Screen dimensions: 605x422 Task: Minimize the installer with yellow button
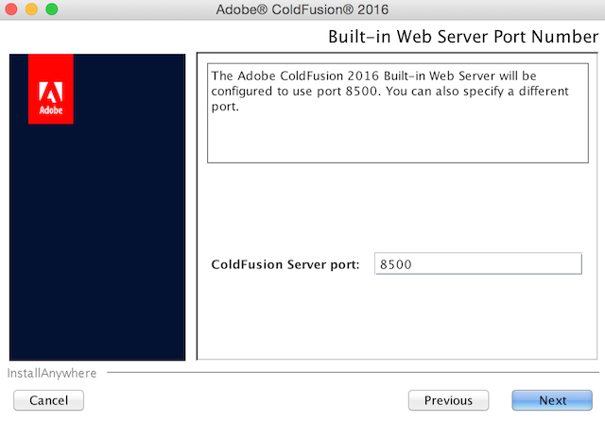[x=31, y=9]
